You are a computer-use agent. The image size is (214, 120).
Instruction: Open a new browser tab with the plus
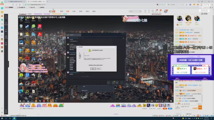pyautogui.click(x=48, y=2)
